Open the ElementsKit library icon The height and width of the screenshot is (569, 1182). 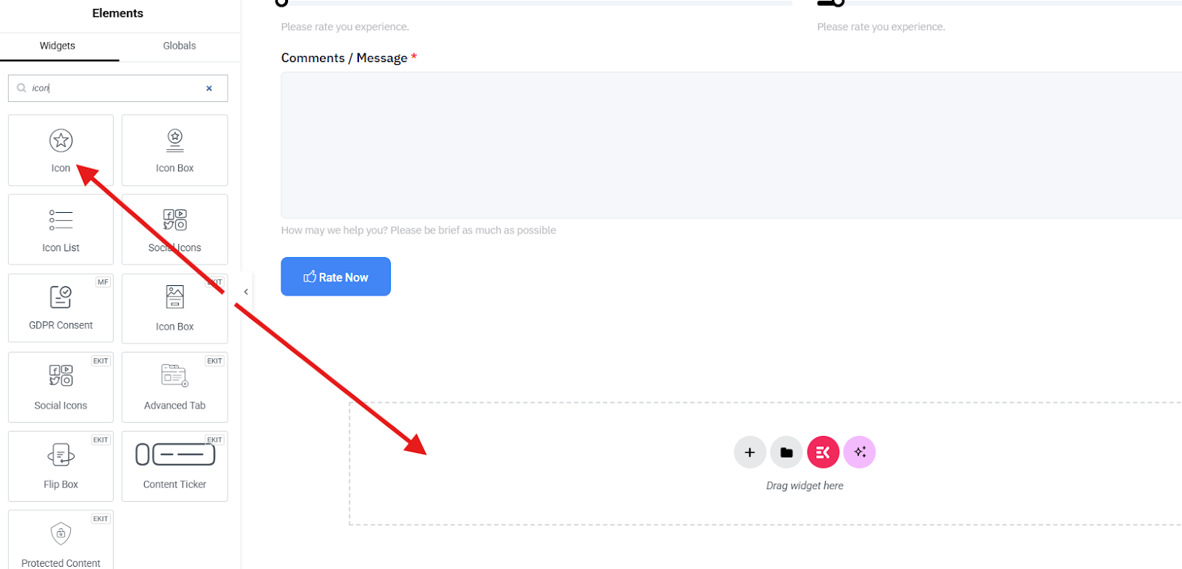(x=823, y=452)
